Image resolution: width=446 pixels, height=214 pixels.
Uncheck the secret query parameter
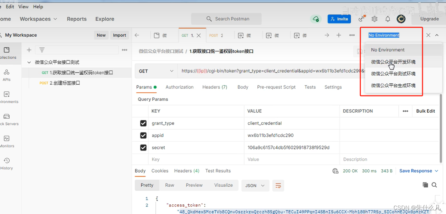coord(143,147)
